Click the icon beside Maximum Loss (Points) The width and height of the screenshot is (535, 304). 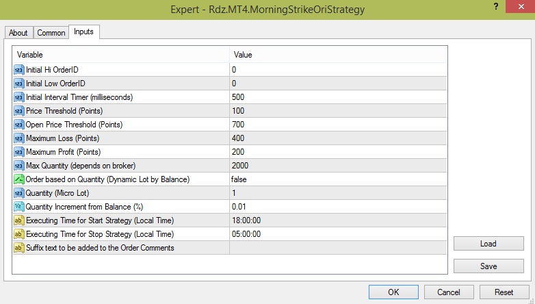pos(18,138)
